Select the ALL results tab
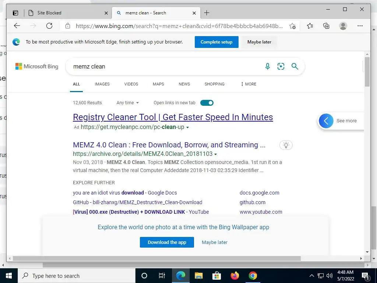 (x=77, y=84)
